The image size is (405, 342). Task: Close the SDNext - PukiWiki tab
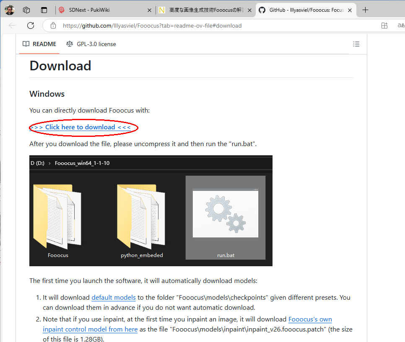pyautogui.click(x=150, y=10)
